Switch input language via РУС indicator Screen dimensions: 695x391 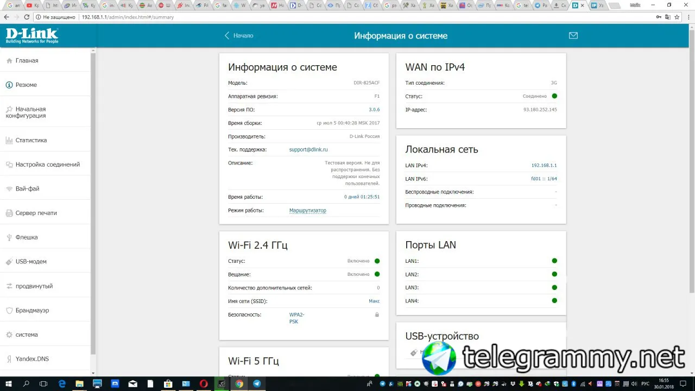(x=646, y=383)
